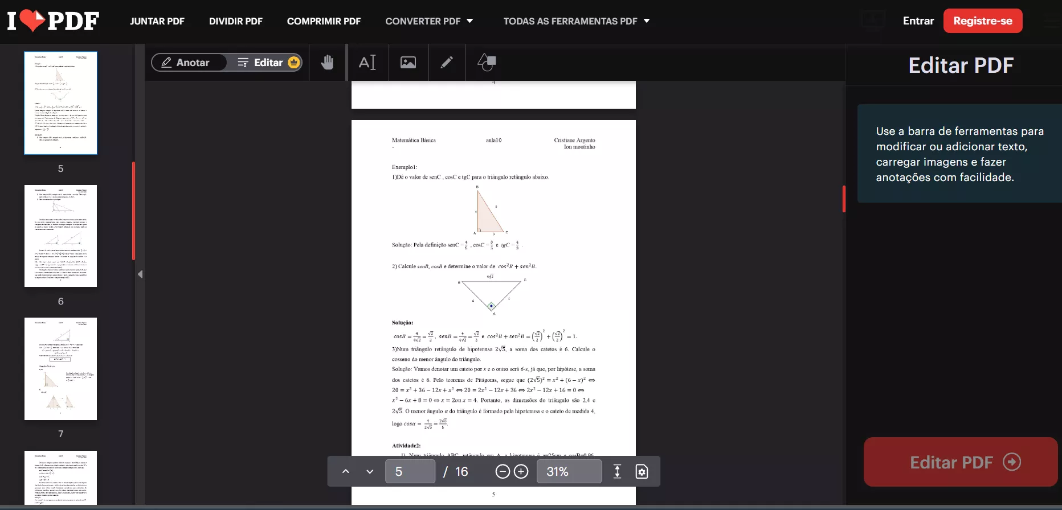Click the 'Exemplo1:' text in document
This screenshot has height=510, width=1062.
[405, 167]
